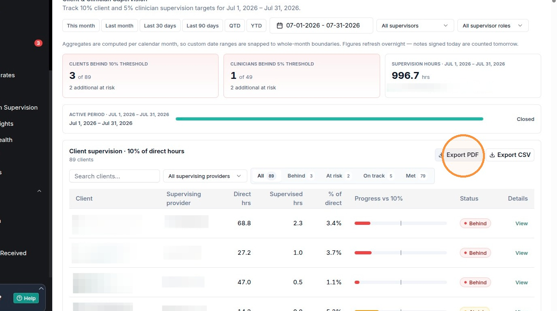
Task: Open View link for the 27.2 hrs row
Action: coord(521,253)
